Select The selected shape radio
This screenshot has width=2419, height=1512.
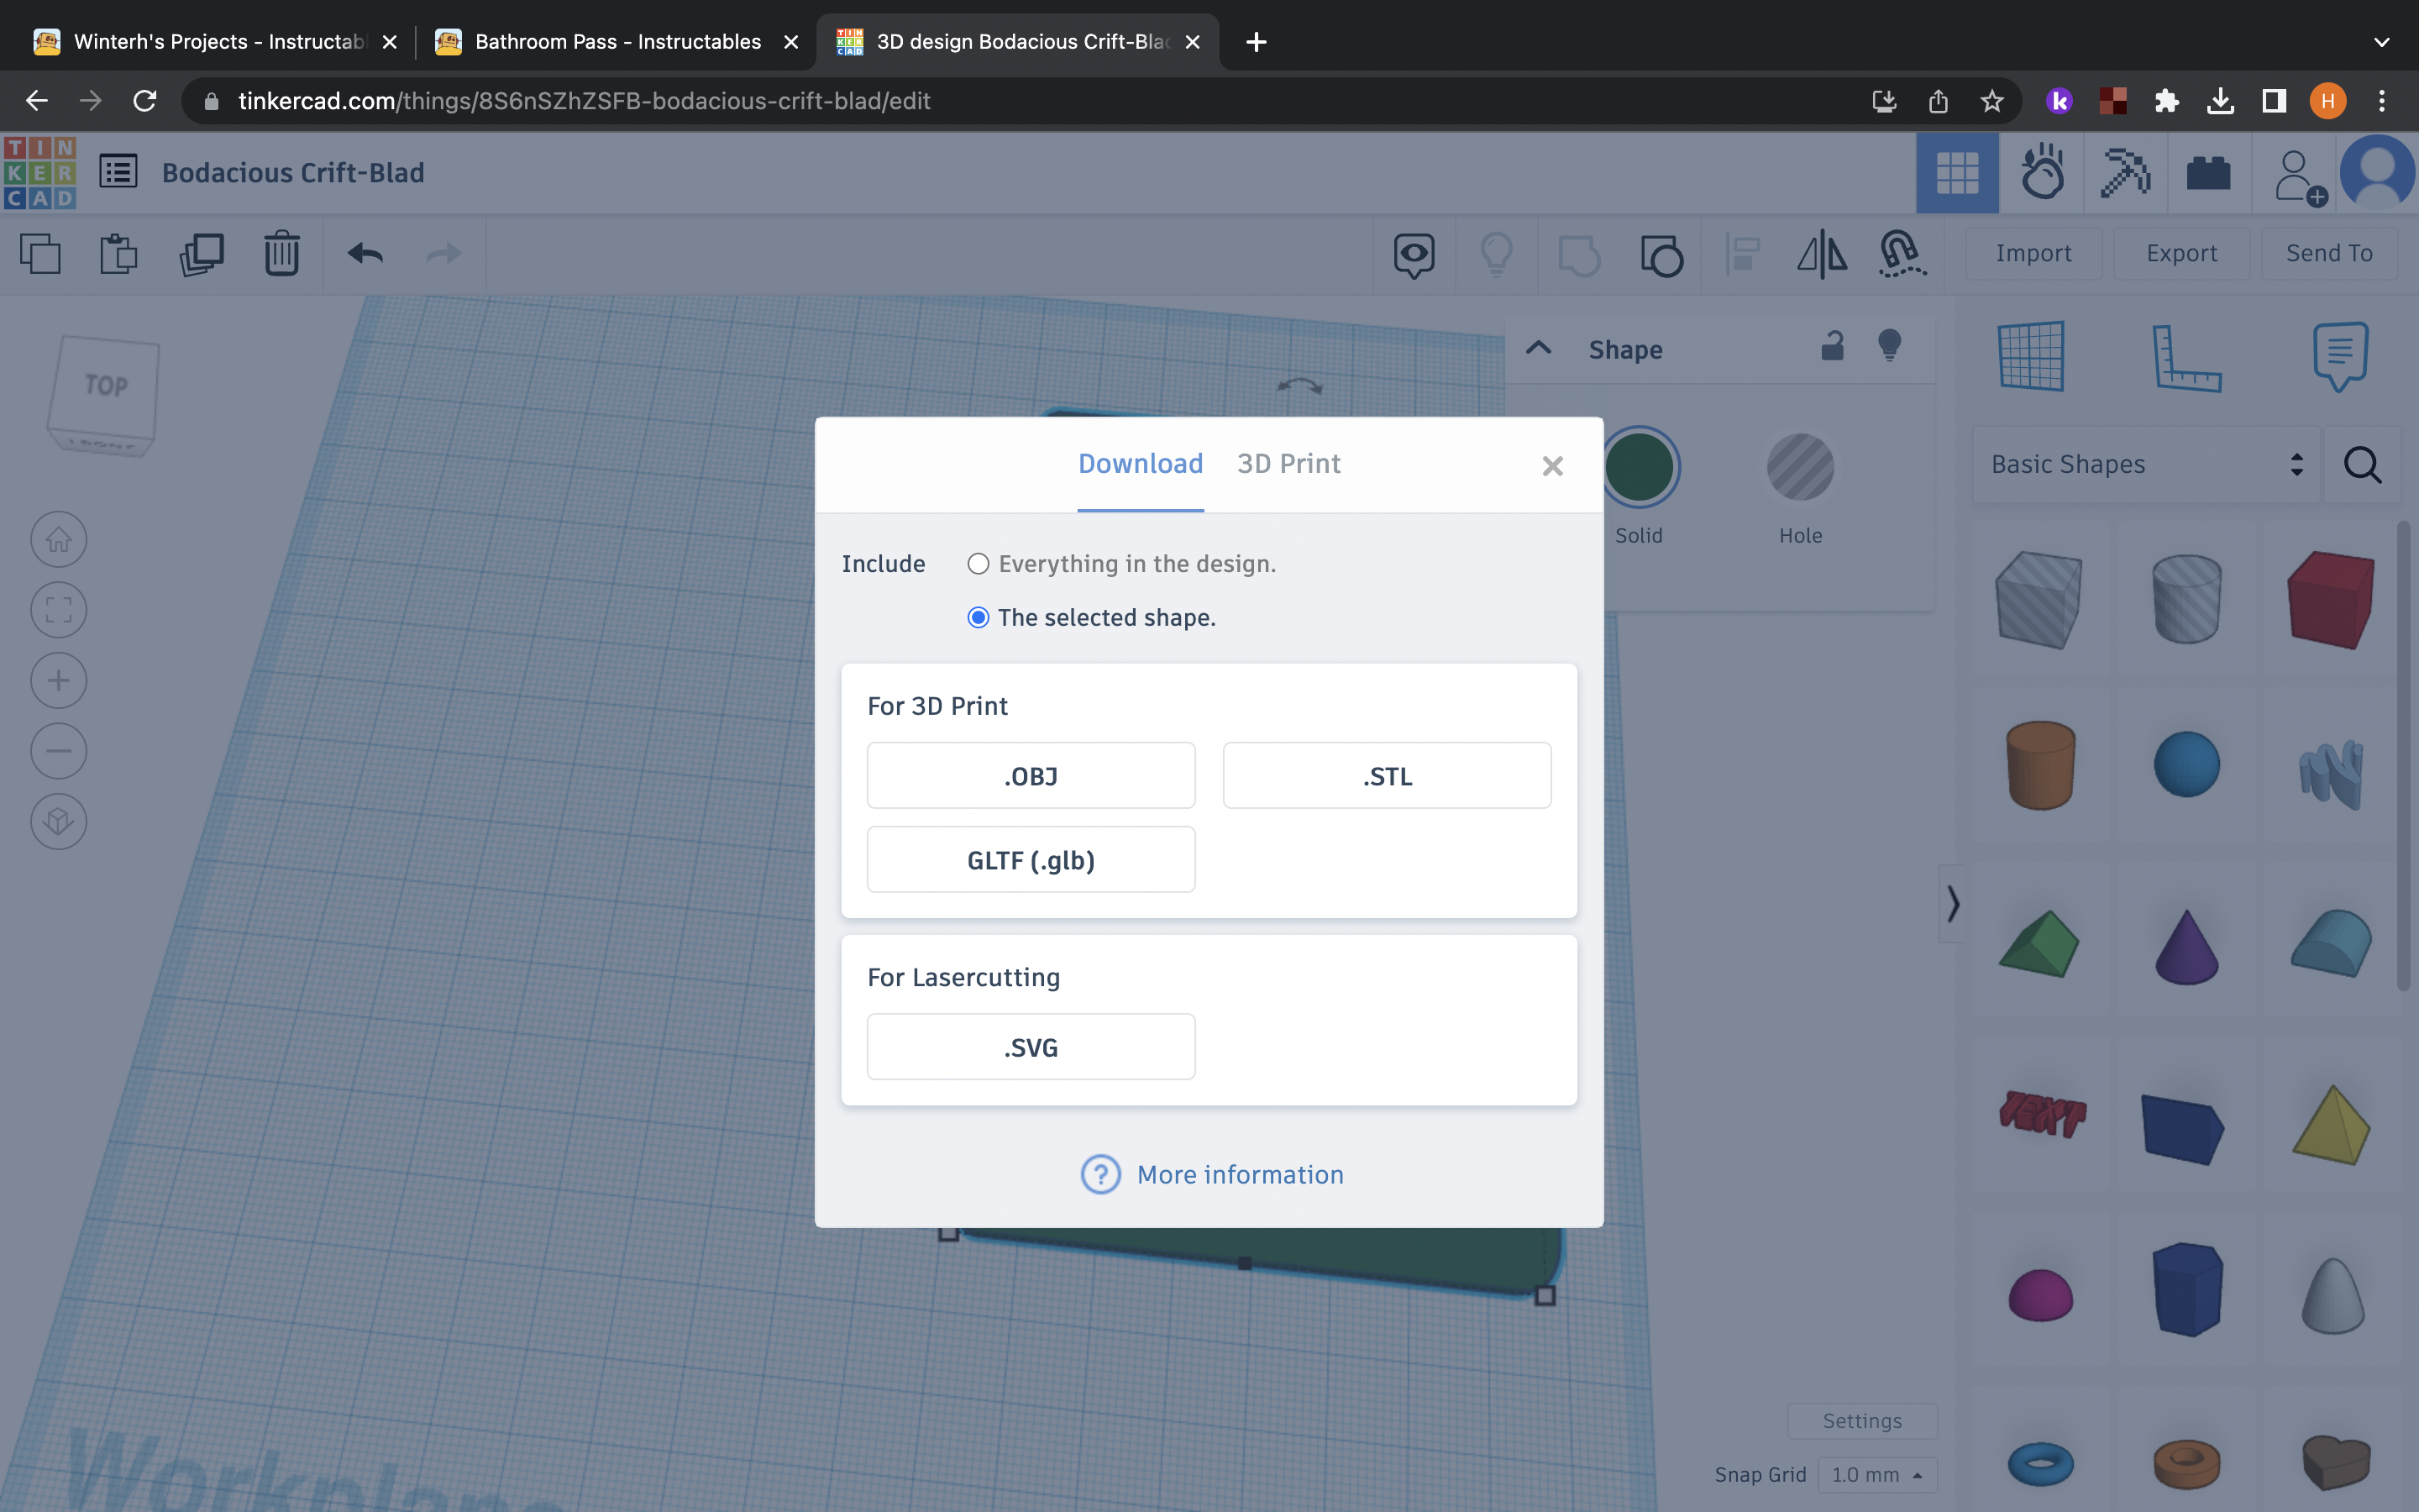pyautogui.click(x=978, y=618)
